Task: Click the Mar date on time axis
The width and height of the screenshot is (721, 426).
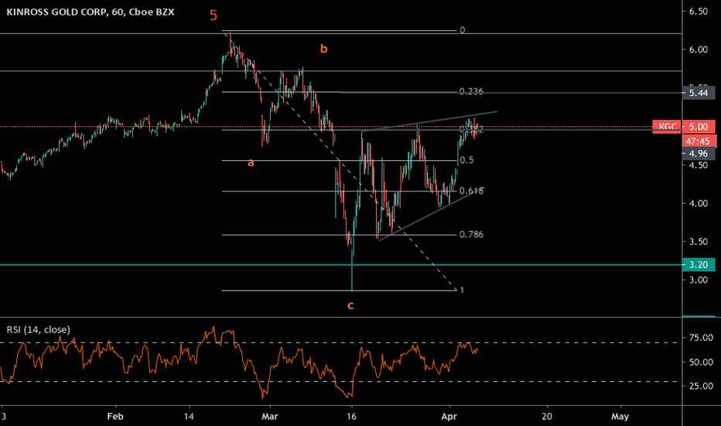Action: pyautogui.click(x=269, y=417)
